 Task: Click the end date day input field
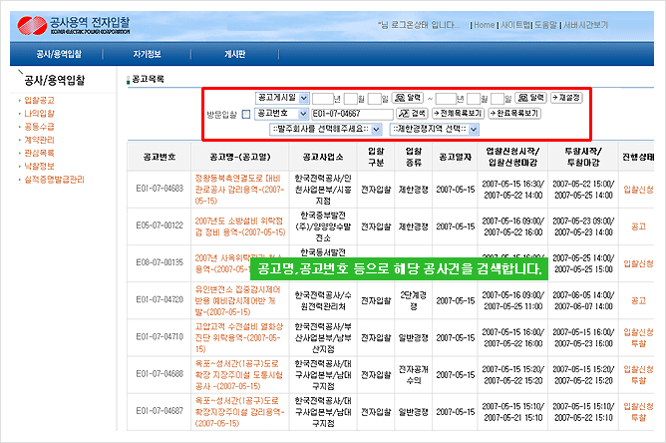[498, 99]
